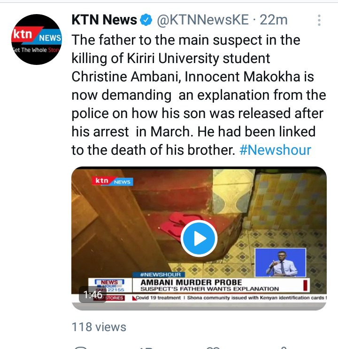
Task: Click the 22m tweet timestamp
Action: pyautogui.click(x=274, y=20)
